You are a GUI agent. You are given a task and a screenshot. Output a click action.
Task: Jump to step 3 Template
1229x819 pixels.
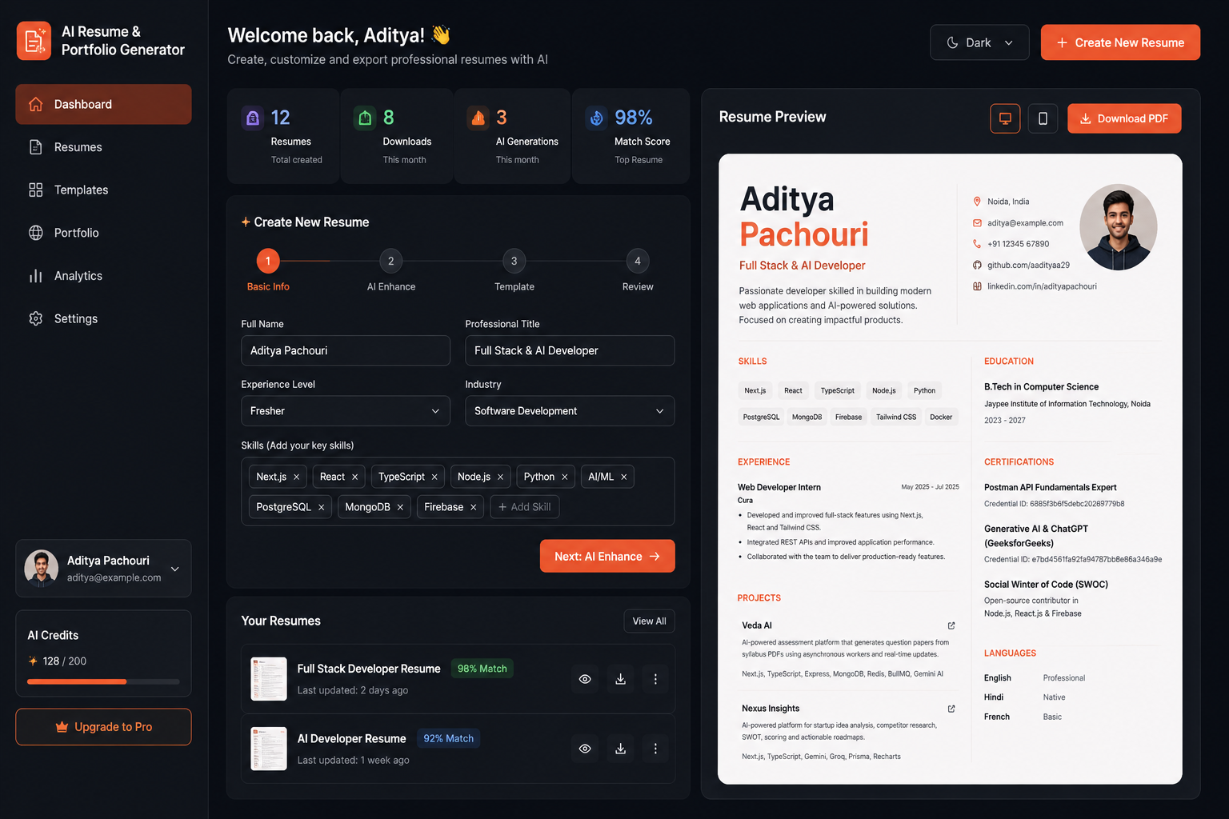pos(514,261)
